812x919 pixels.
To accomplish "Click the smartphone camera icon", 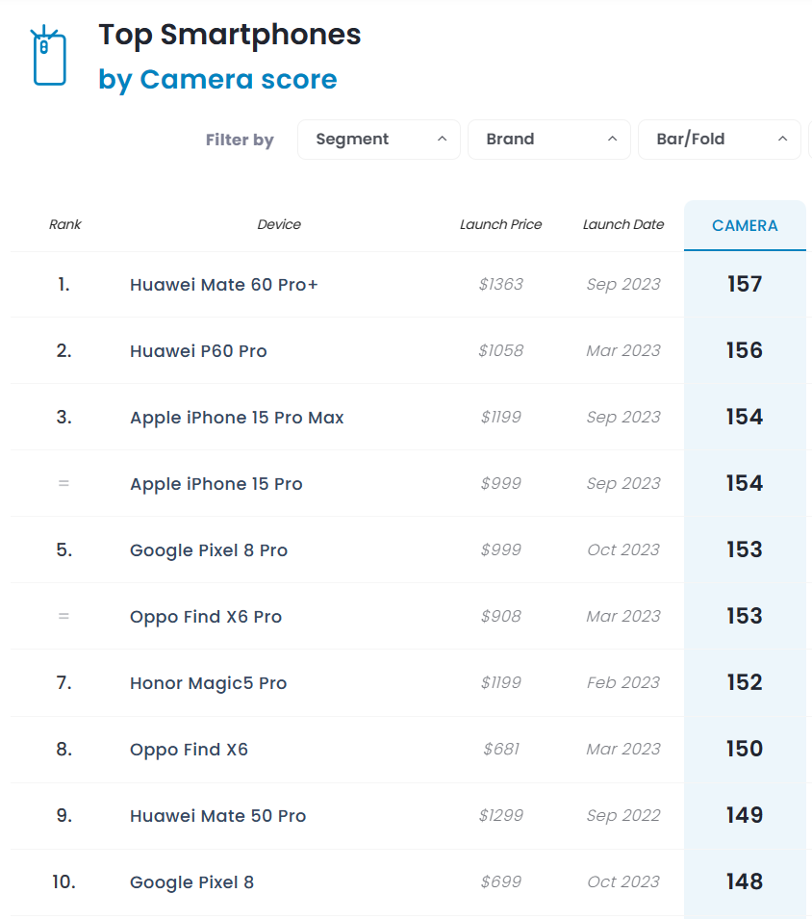I will (x=49, y=56).
